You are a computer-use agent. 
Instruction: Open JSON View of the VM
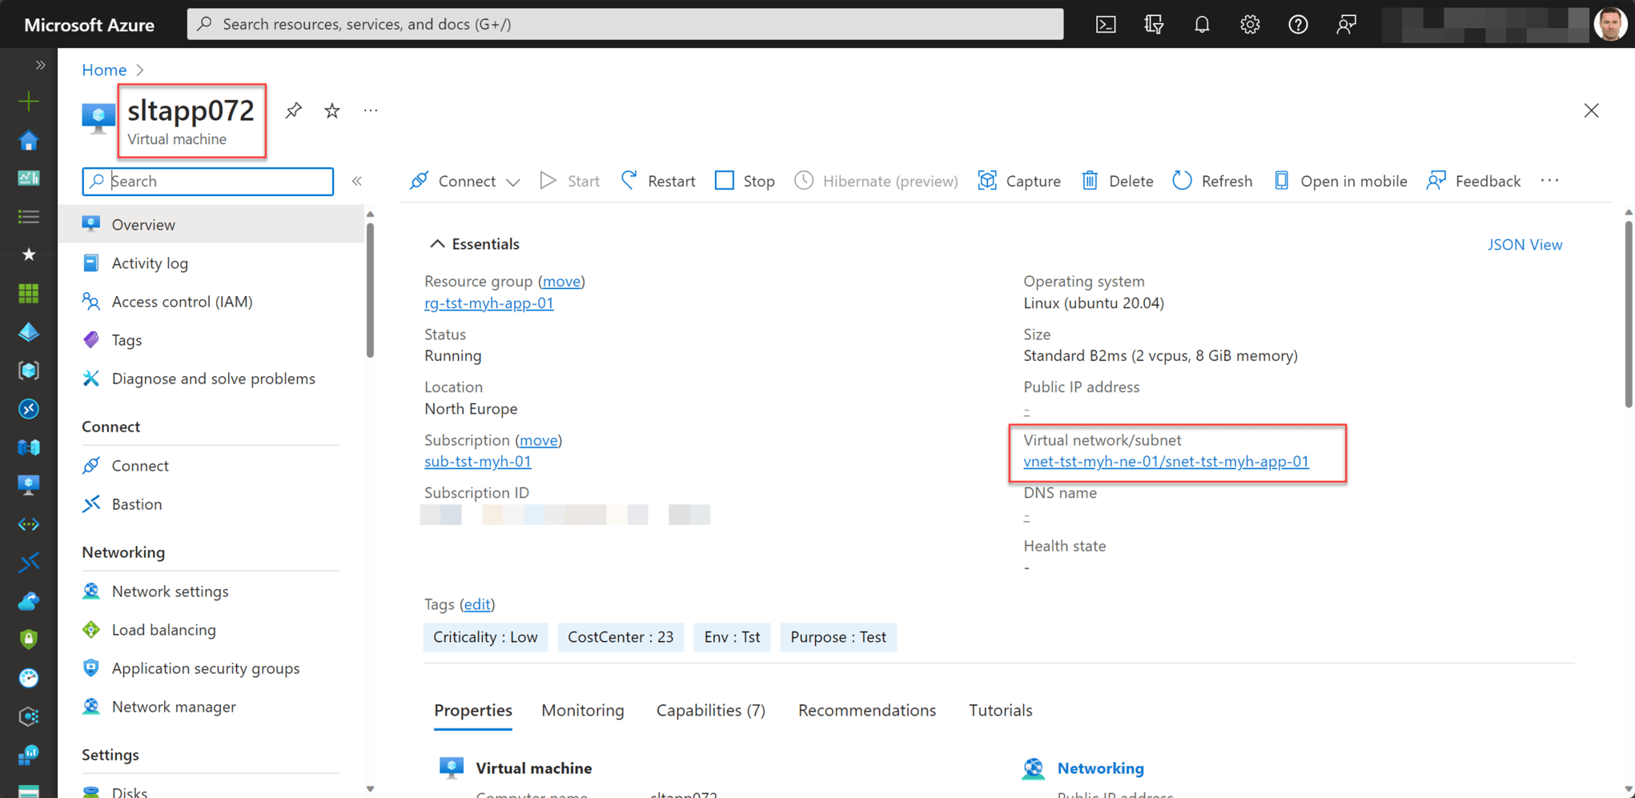pyautogui.click(x=1525, y=244)
